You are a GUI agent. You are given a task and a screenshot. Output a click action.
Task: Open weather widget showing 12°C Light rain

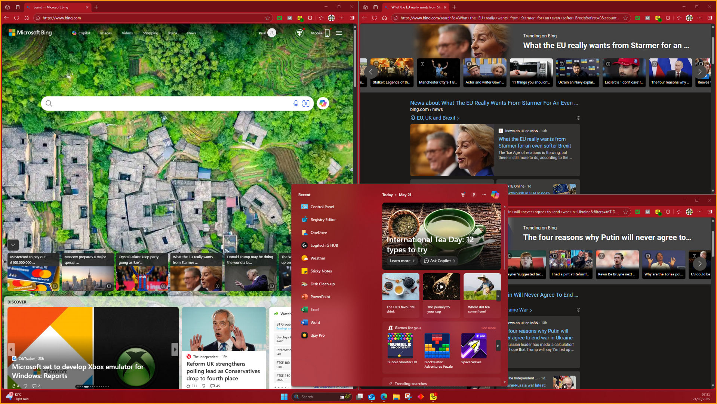click(x=18, y=397)
